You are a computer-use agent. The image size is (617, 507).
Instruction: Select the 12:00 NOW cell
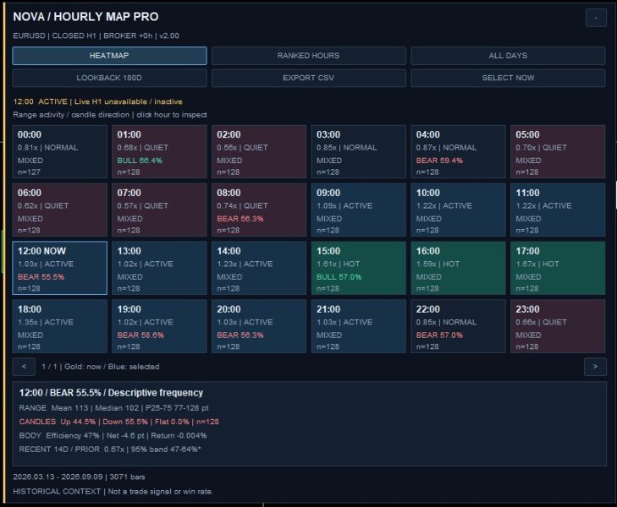[x=60, y=268]
